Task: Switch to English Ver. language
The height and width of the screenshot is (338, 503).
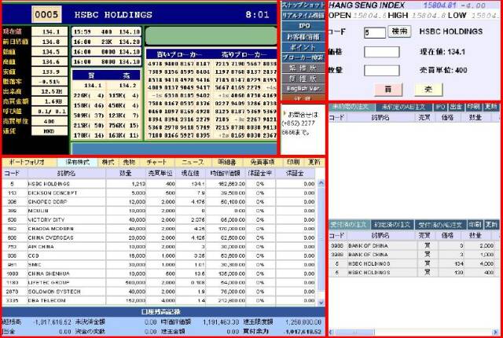Action: coord(303,89)
